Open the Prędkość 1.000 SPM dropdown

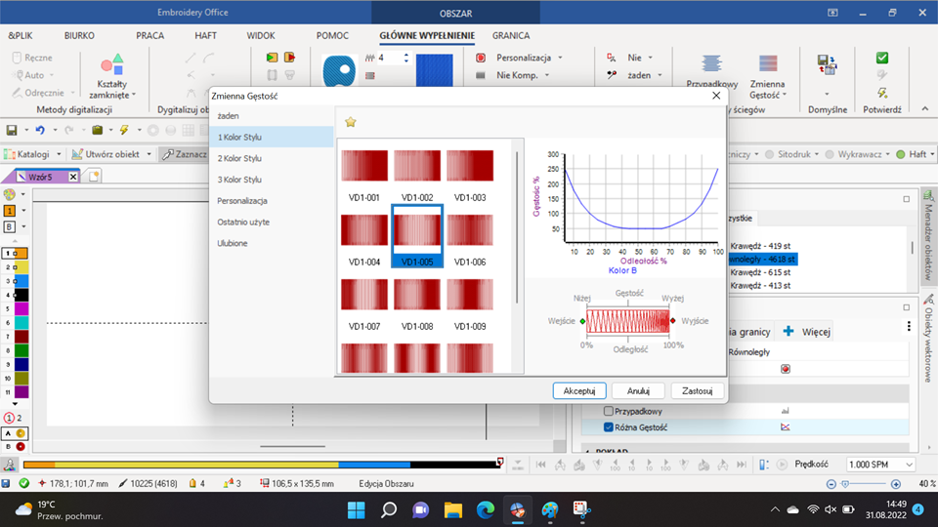tap(879, 466)
